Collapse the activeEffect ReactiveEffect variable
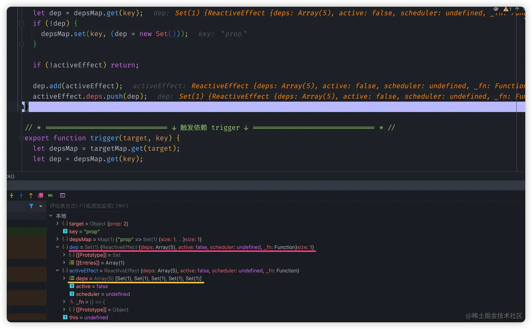Image resolution: width=532 pixels, height=329 pixels. (58, 271)
